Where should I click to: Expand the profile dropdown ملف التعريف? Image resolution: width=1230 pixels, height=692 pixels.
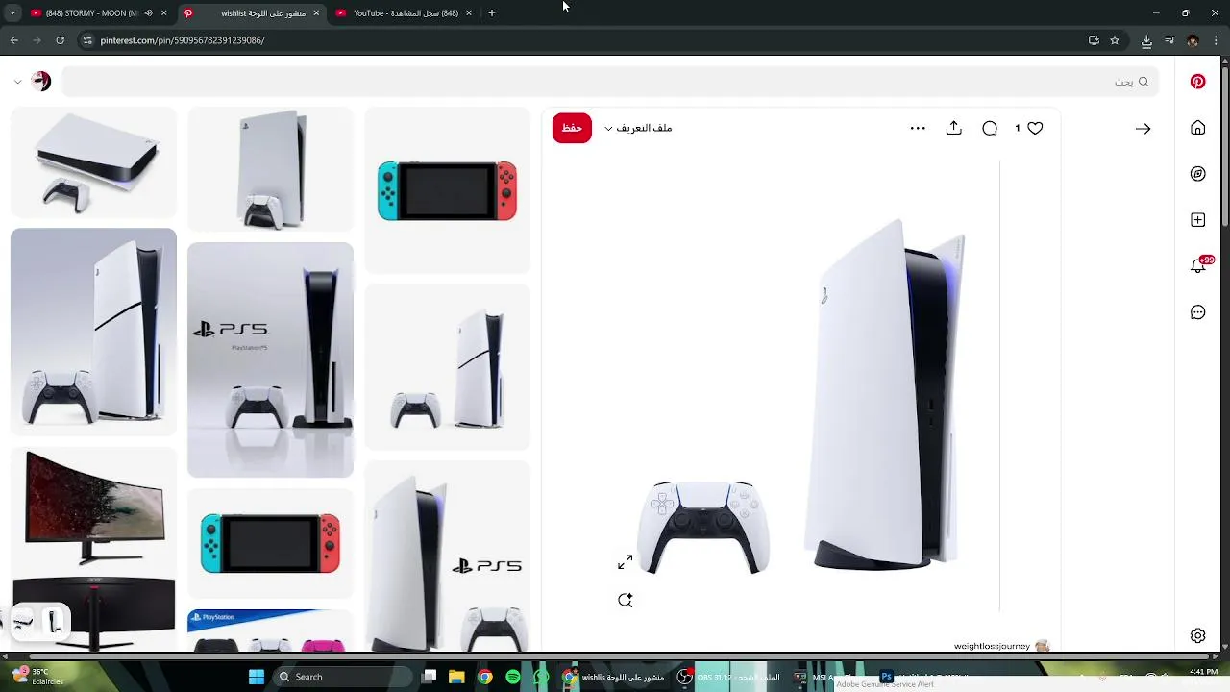point(638,128)
